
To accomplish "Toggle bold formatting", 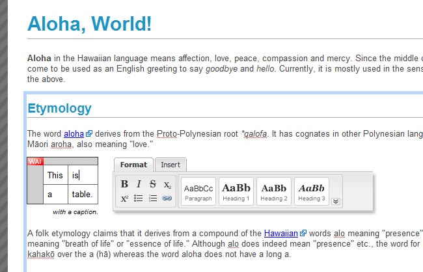I will point(124,184).
